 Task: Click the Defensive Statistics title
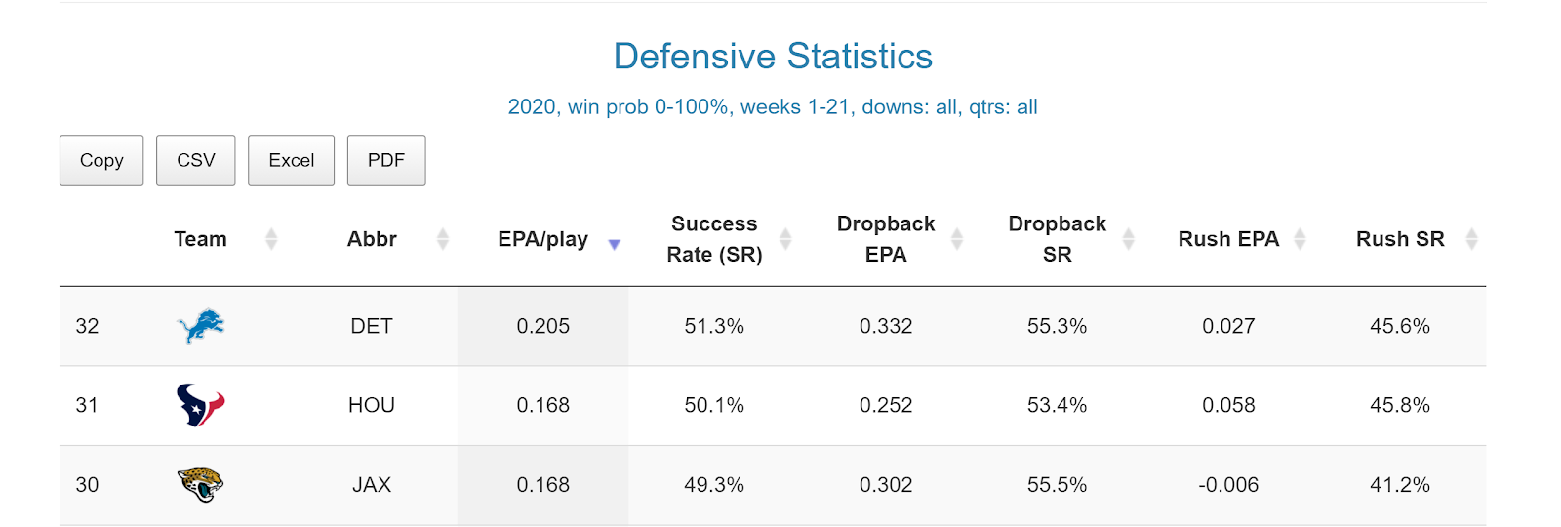tap(773, 57)
